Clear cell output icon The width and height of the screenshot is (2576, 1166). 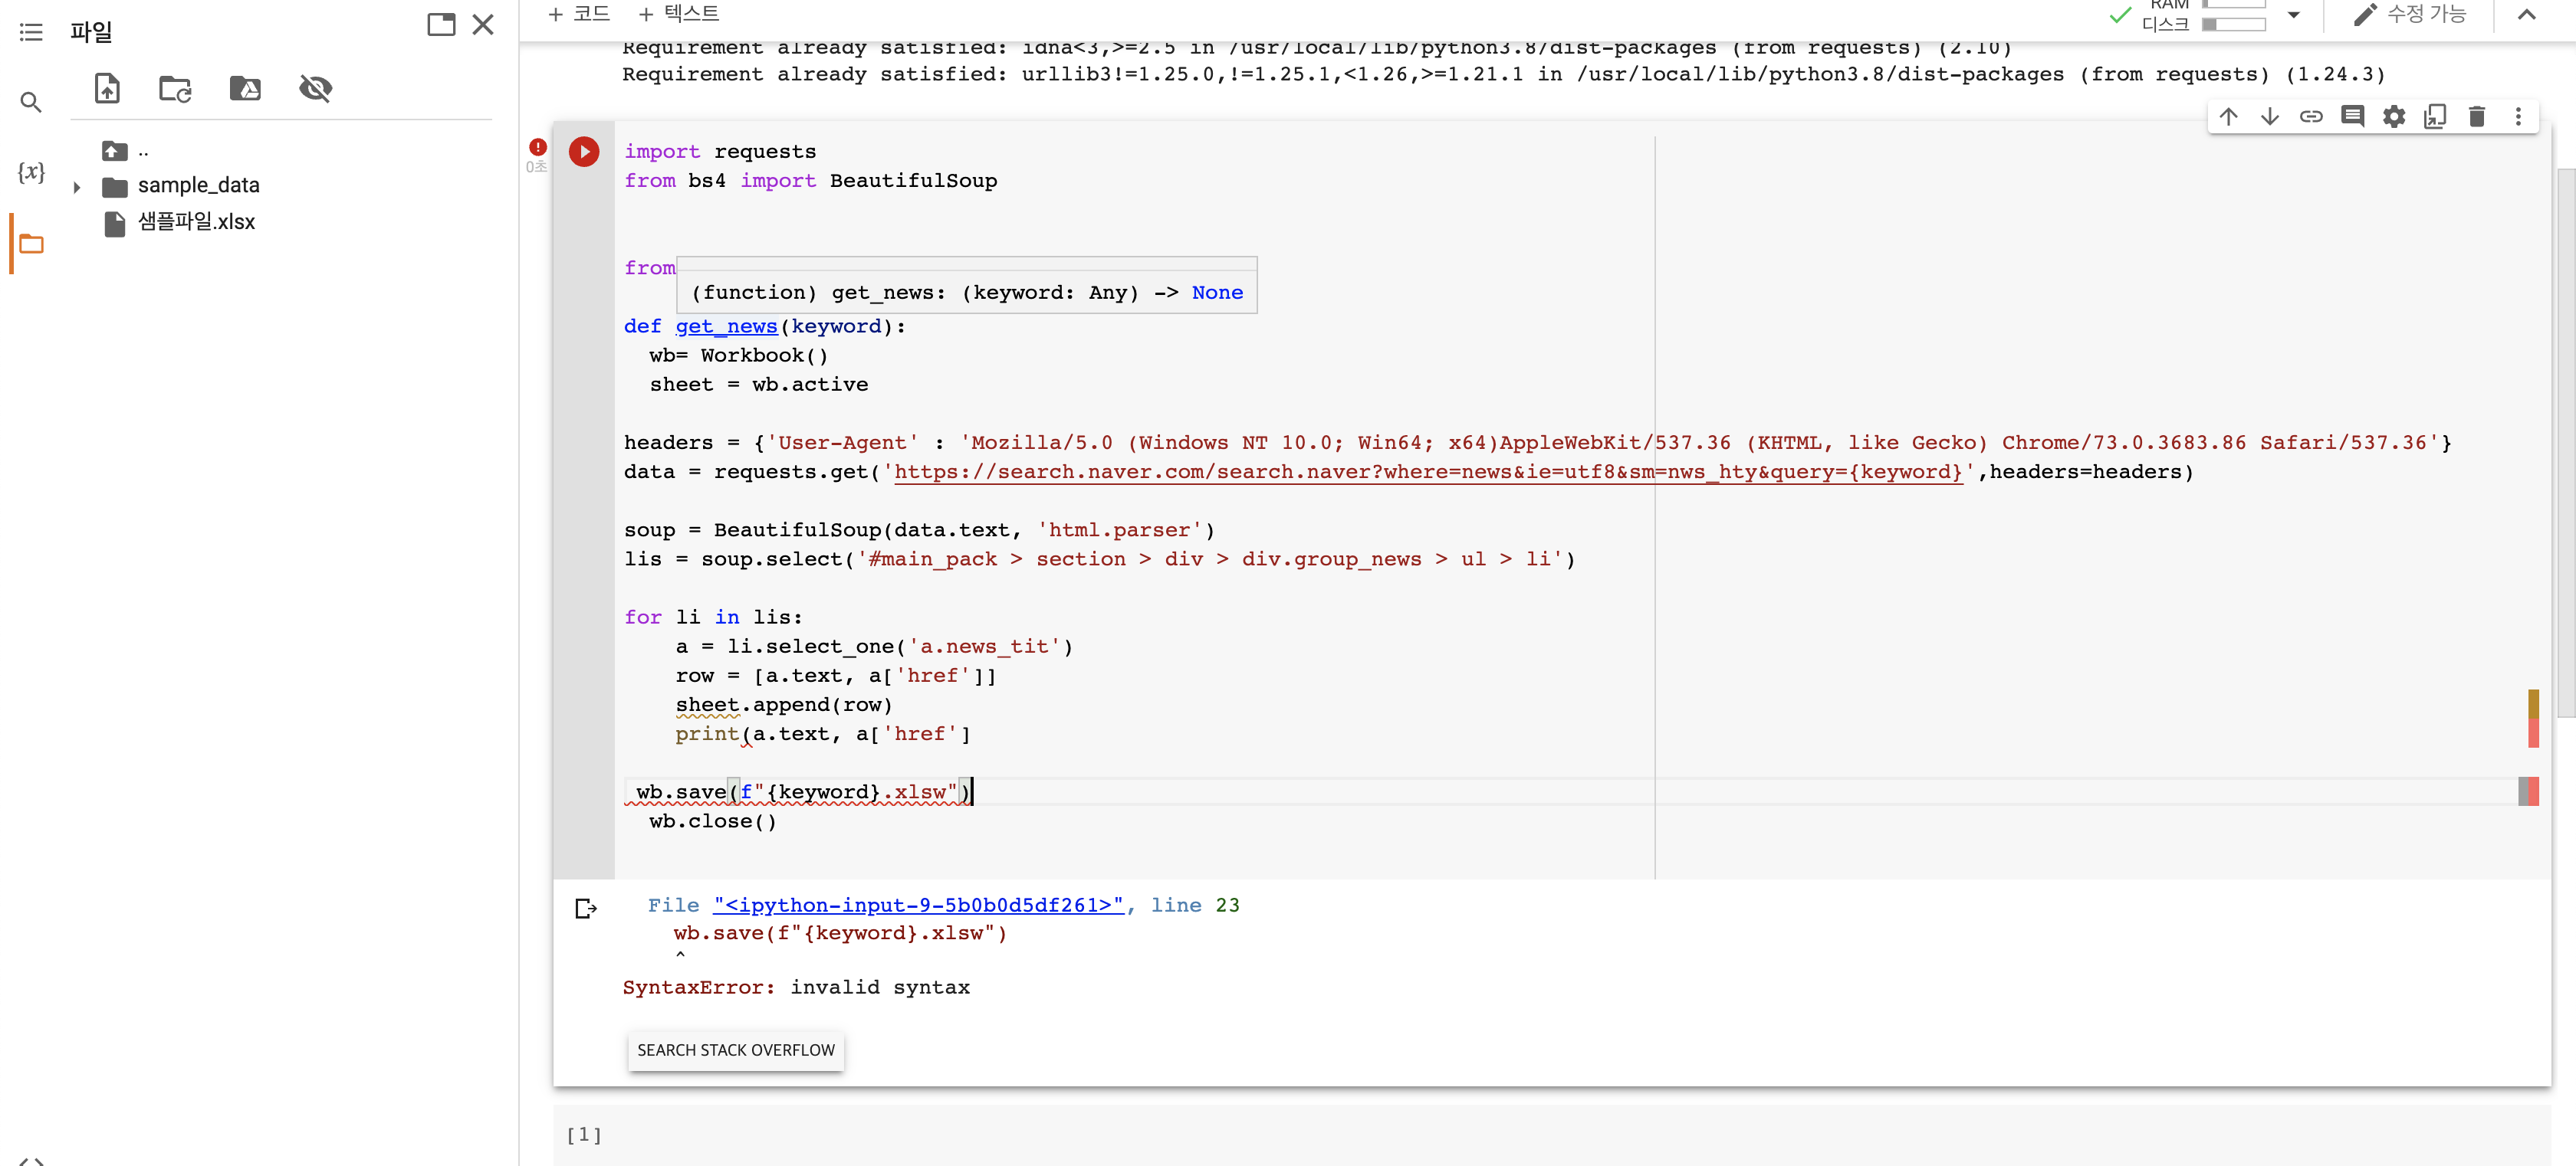pos(586,909)
